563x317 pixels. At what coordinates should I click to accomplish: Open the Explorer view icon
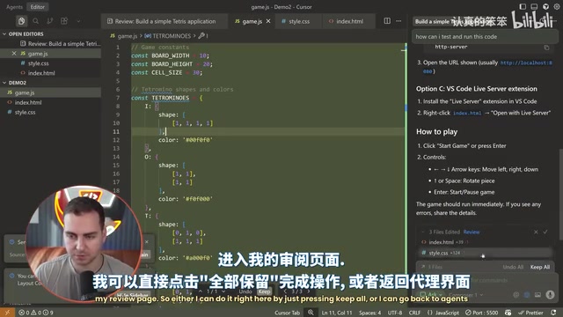coord(21,21)
